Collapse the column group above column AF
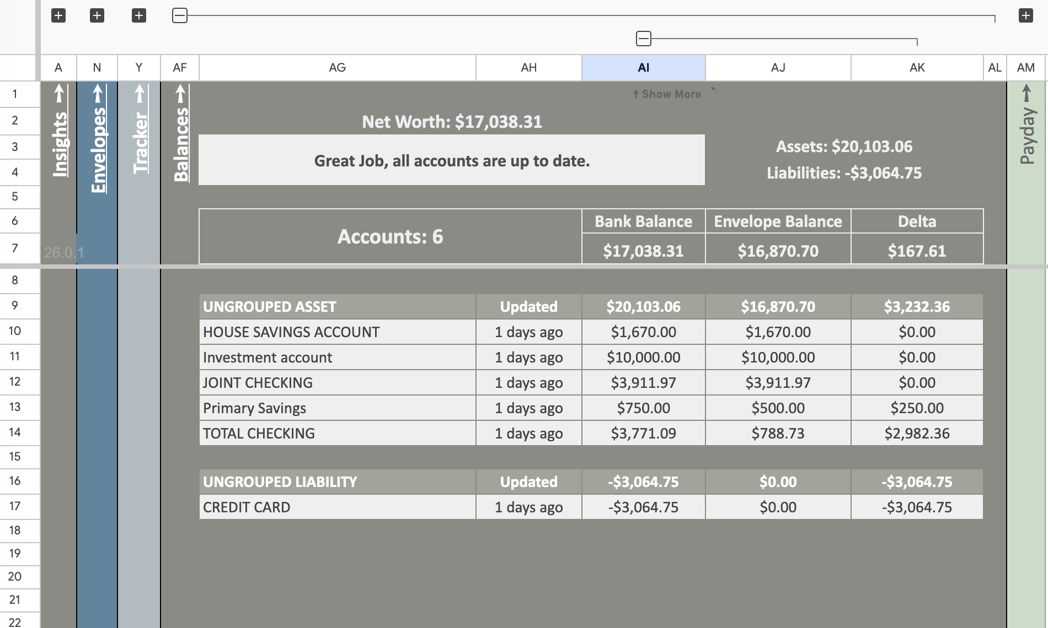This screenshot has width=1048, height=628. pyautogui.click(x=180, y=15)
